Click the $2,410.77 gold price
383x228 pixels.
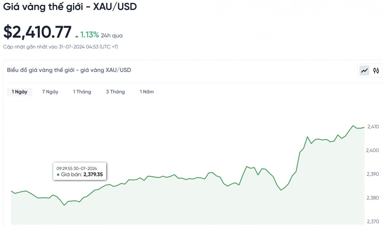[37, 32]
